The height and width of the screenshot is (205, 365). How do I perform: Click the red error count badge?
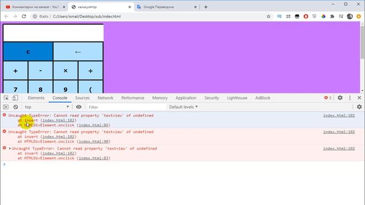tap(328, 98)
